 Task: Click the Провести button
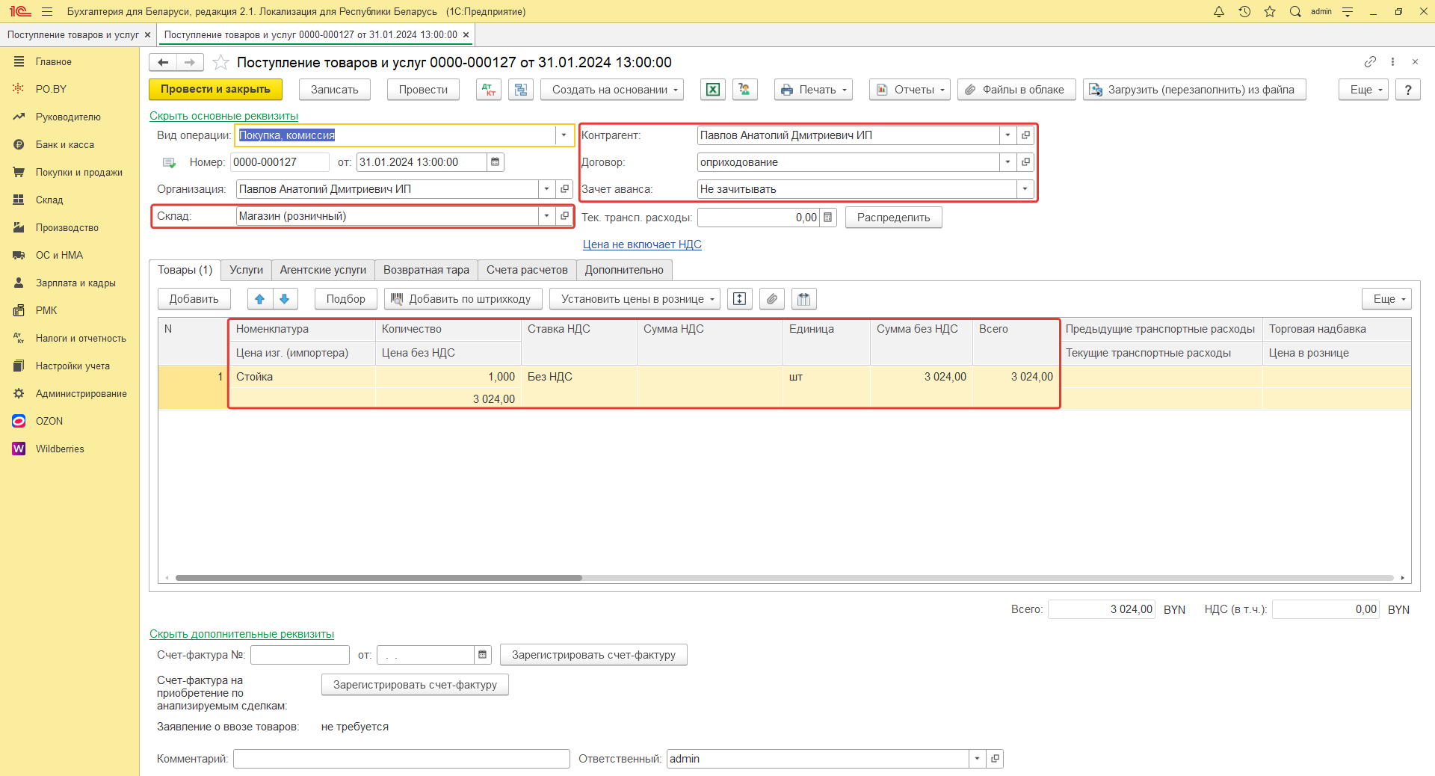point(423,90)
